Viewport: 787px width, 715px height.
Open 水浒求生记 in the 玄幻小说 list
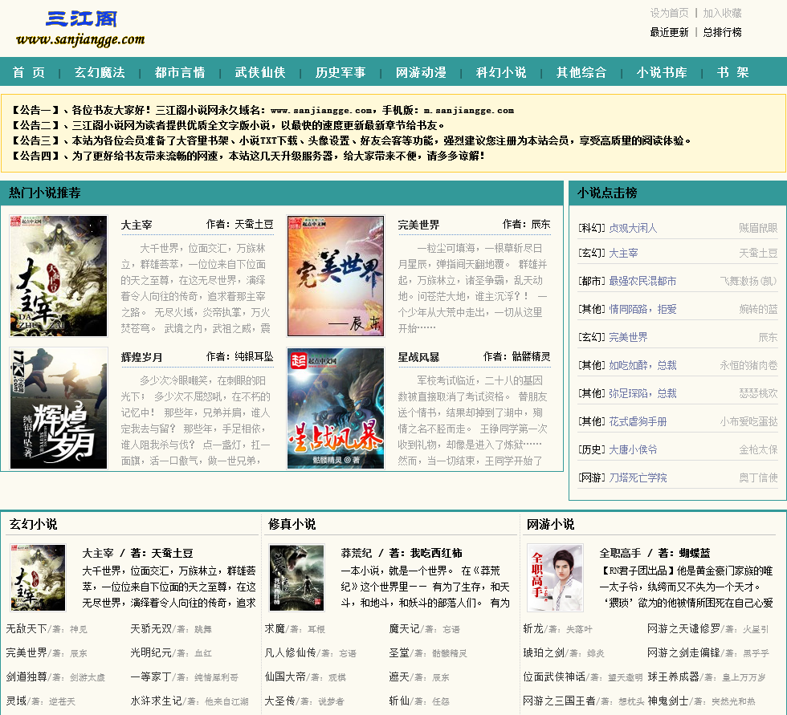pos(156,701)
